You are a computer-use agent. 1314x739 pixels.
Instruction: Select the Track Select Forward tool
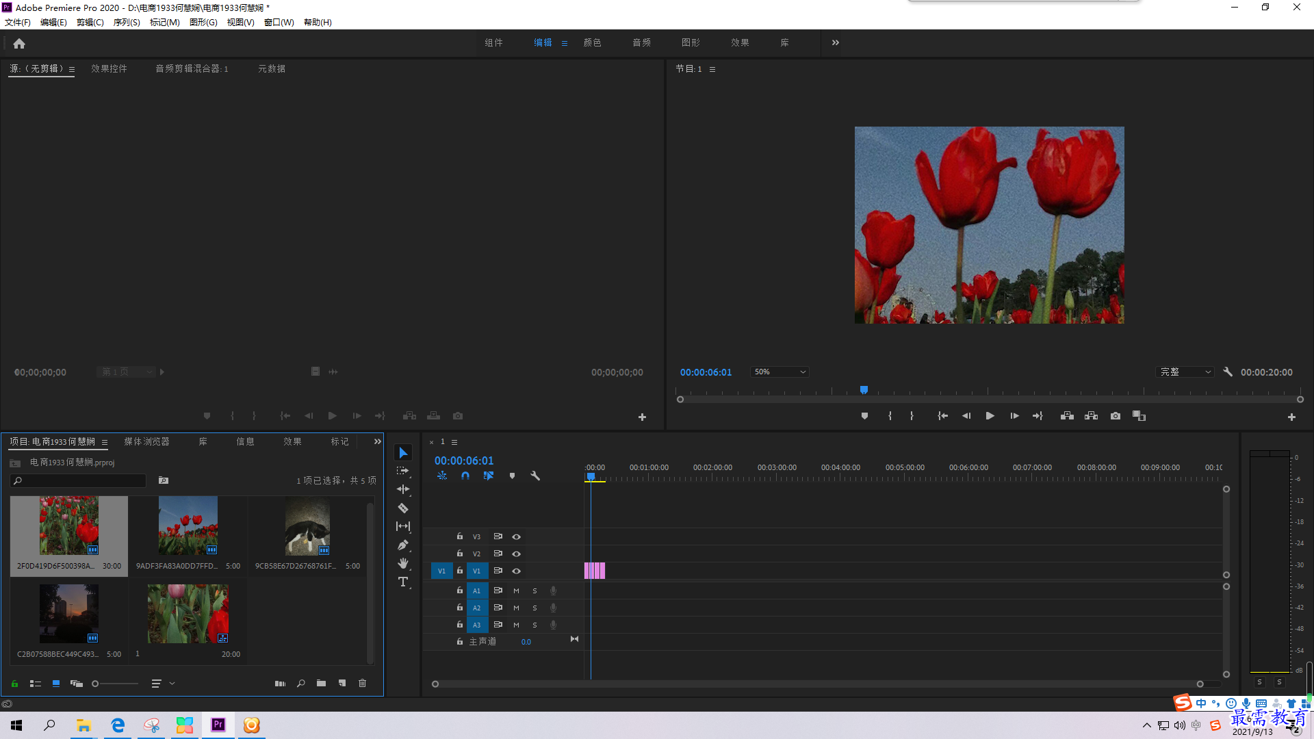coord(403,471)
